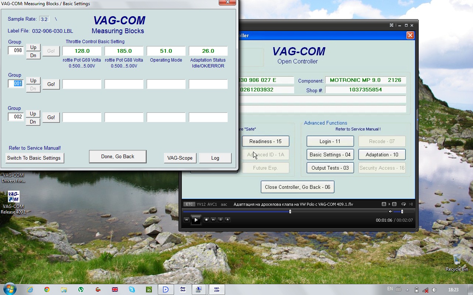Skip to the previous track in the player
The height and width of the screenshot is (295, 473).
186,220
